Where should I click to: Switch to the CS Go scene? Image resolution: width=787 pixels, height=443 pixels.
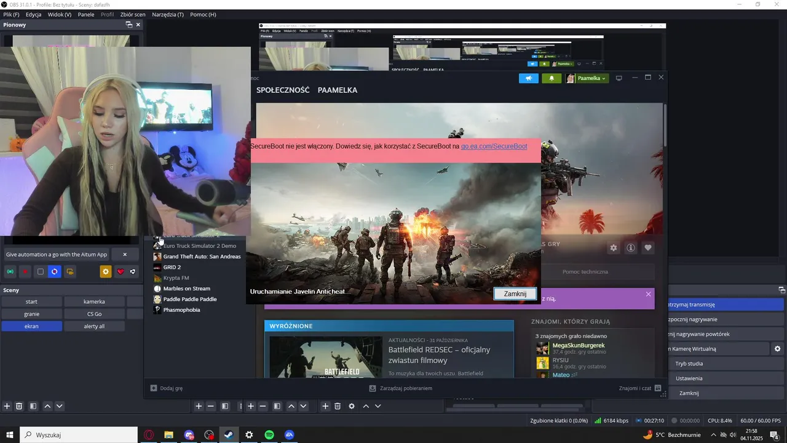click(x=94, y=314)
